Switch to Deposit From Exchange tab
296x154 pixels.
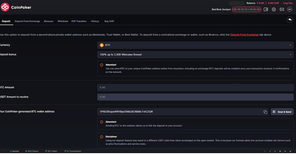tap(28, 21)
